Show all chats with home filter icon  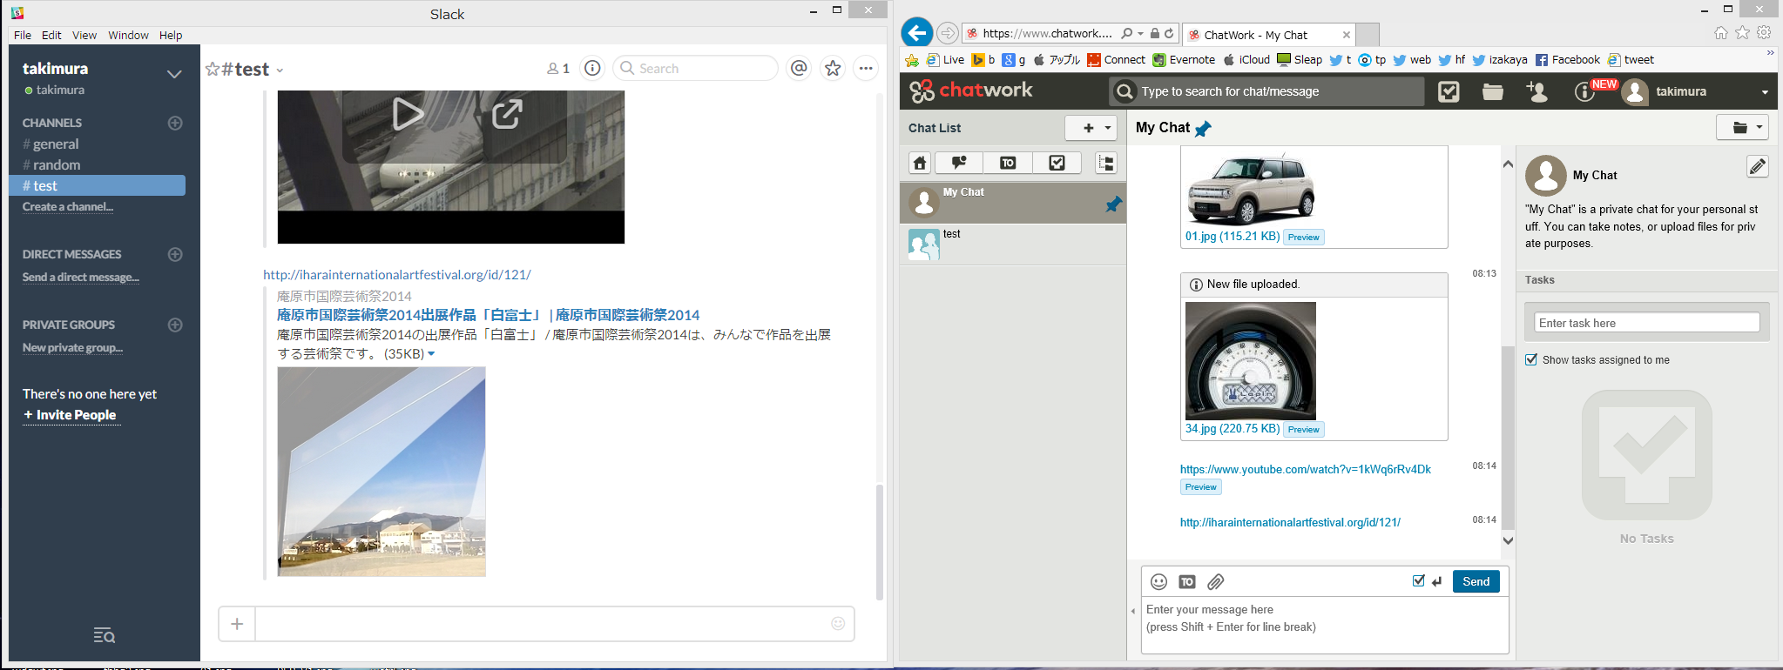point(920,163)
